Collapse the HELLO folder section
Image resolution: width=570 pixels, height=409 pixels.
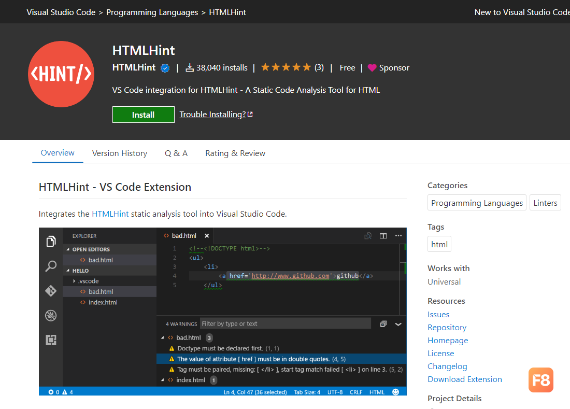pos(68,271)
